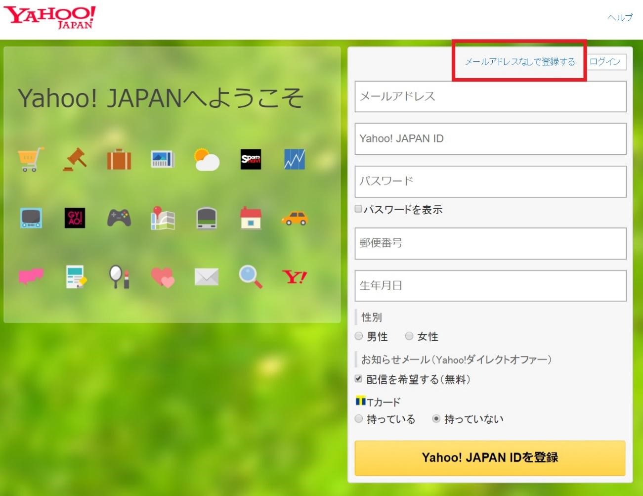Select Tカード 持っている option
The width and height of the screenshot is (643, 496).
(359, 419)
